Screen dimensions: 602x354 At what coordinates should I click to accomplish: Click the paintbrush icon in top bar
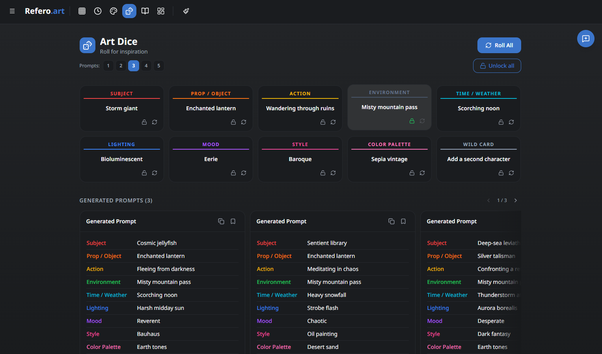(x=186, y=11)
